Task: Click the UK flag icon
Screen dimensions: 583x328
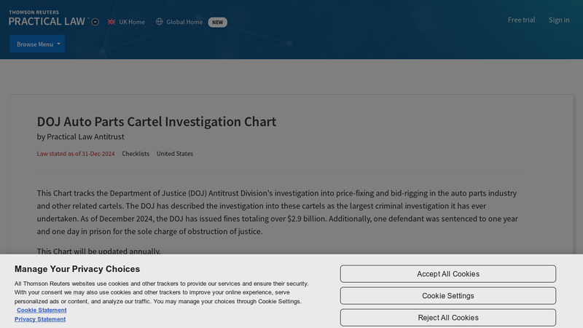Action: (x=111, y=22)
